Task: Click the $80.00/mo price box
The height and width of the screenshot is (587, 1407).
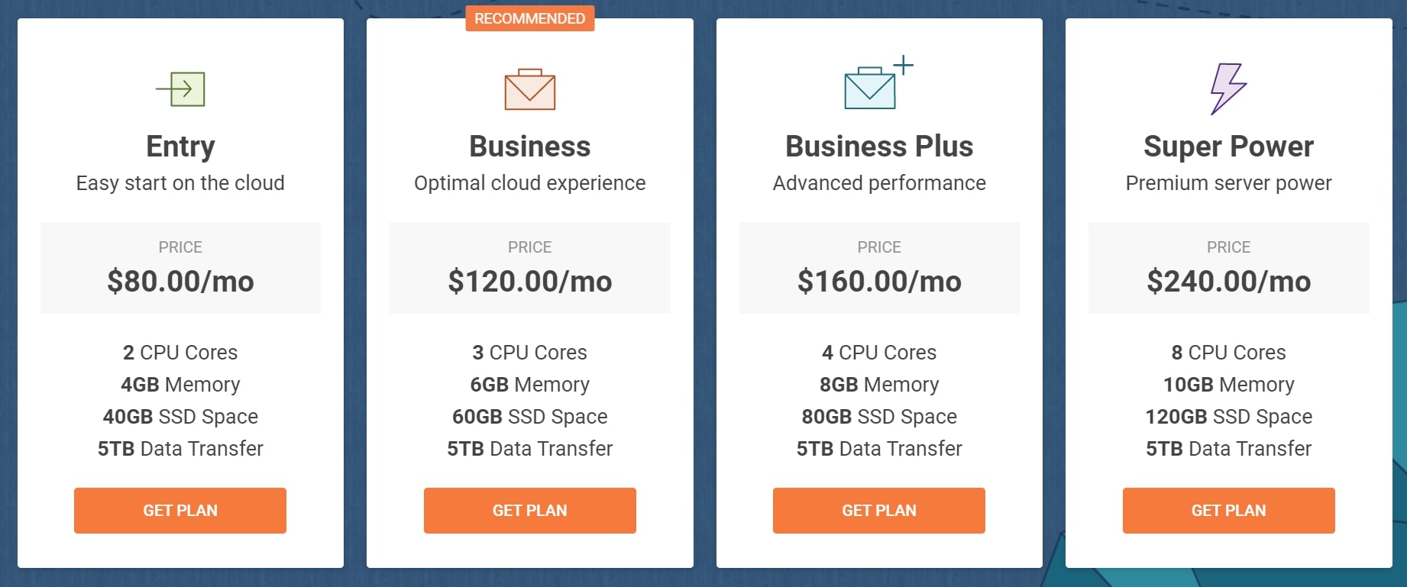Action: pyautogui.click(x=180, y=268)
